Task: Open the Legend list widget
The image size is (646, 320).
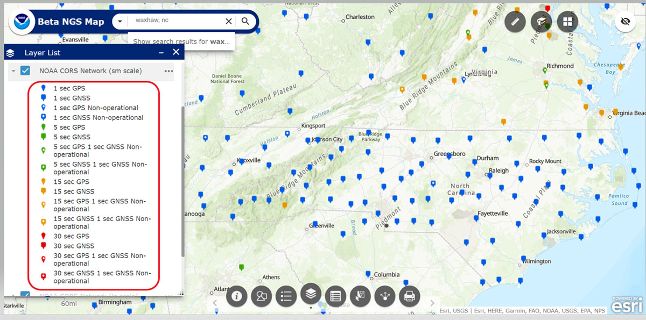Action: point(286,296)
